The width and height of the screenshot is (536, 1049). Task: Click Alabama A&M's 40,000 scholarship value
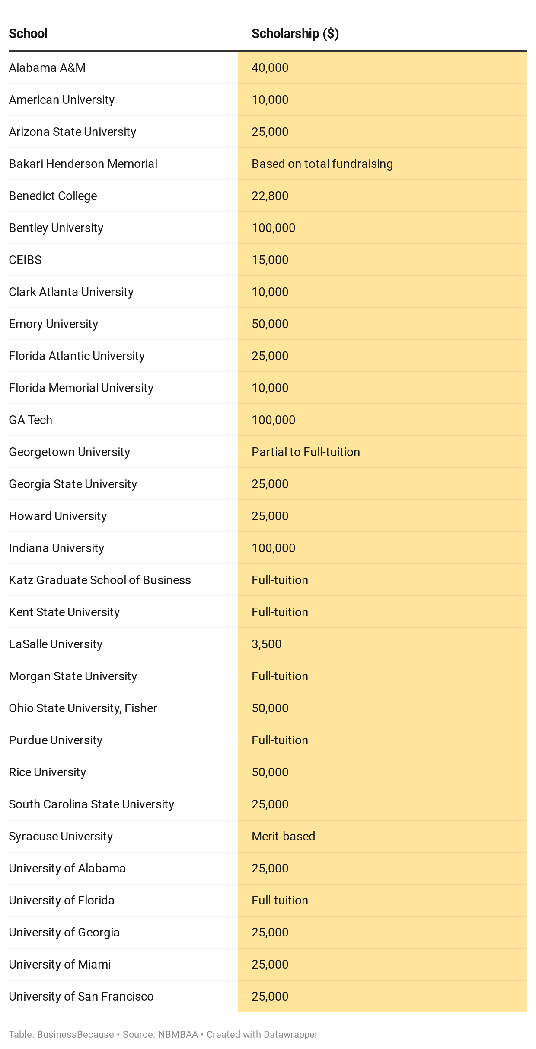(270, 68)
